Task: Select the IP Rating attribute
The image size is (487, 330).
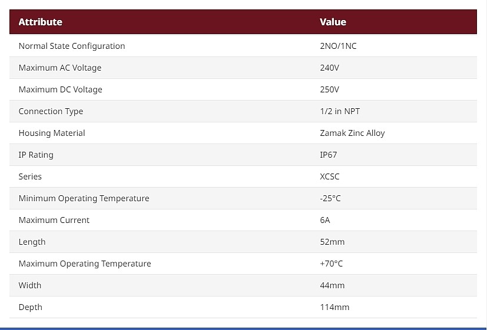Action: tap(36, 155)
